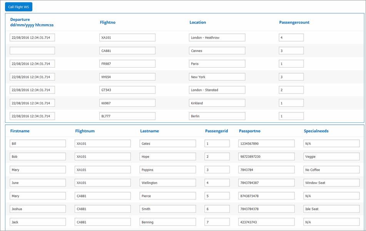The image size is (366, 231).
Task: Select the Lastname field containing Hope
Action: coord(168,157)
